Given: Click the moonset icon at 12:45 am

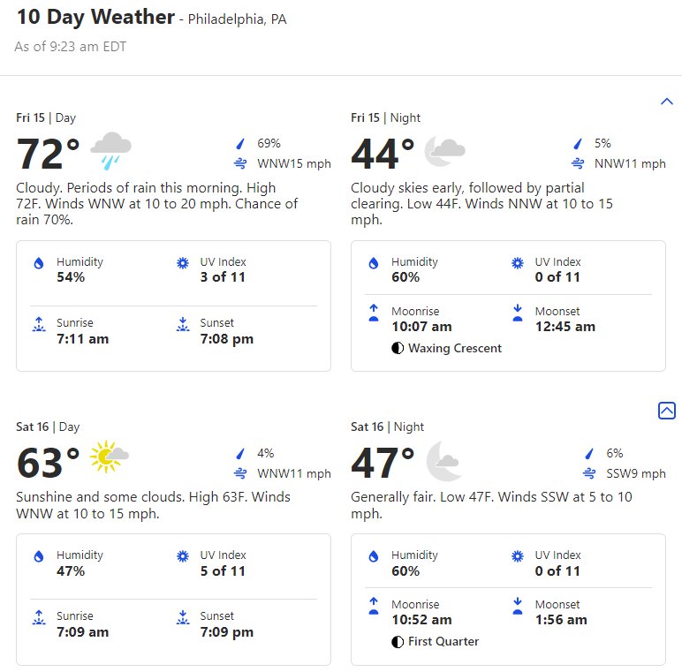Looking at the screenshot, I should tap(518, 313).
